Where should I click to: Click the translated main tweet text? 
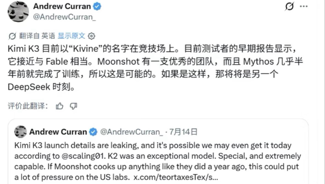tap(155, 68)
